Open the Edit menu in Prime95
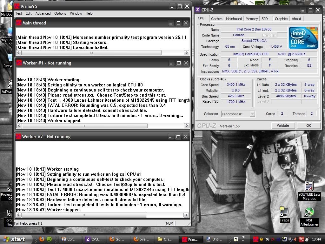This screenshot has width=325, height=244. click(29, 13)
